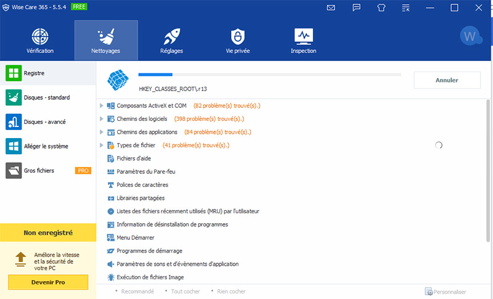This screenshot has width=493, height=299.
Task: Open the Vie privée tab
Action: 238,41
